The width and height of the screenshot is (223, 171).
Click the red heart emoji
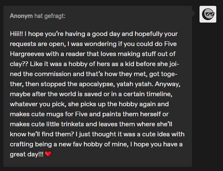point(48,154)
